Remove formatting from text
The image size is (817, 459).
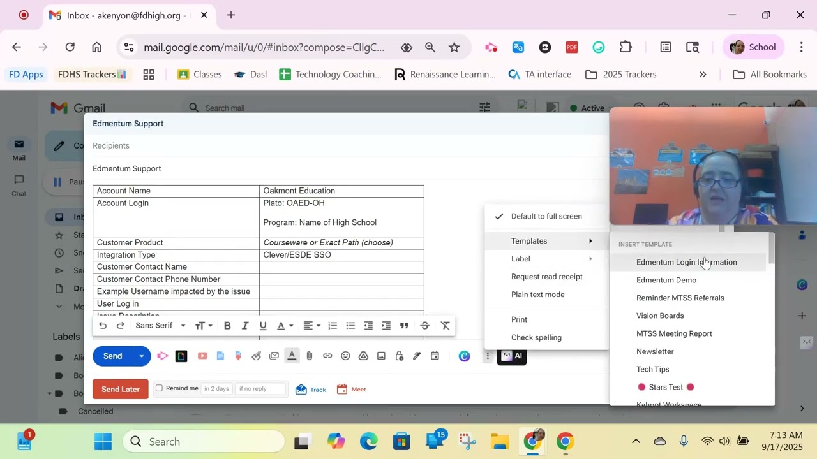coord(446,326)
